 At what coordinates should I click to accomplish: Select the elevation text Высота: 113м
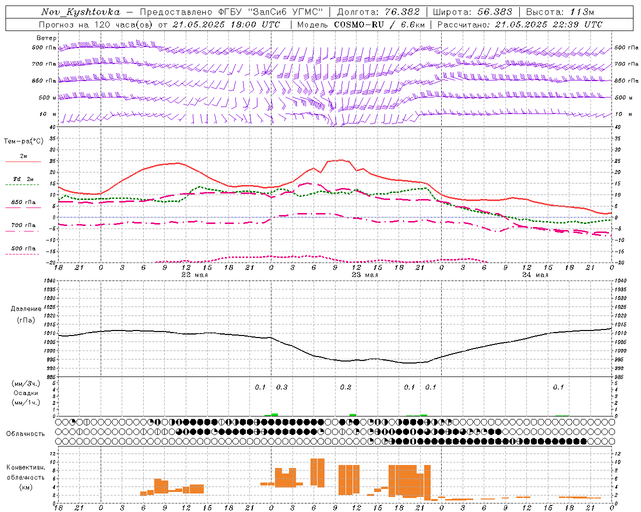(x=560, y=12)
